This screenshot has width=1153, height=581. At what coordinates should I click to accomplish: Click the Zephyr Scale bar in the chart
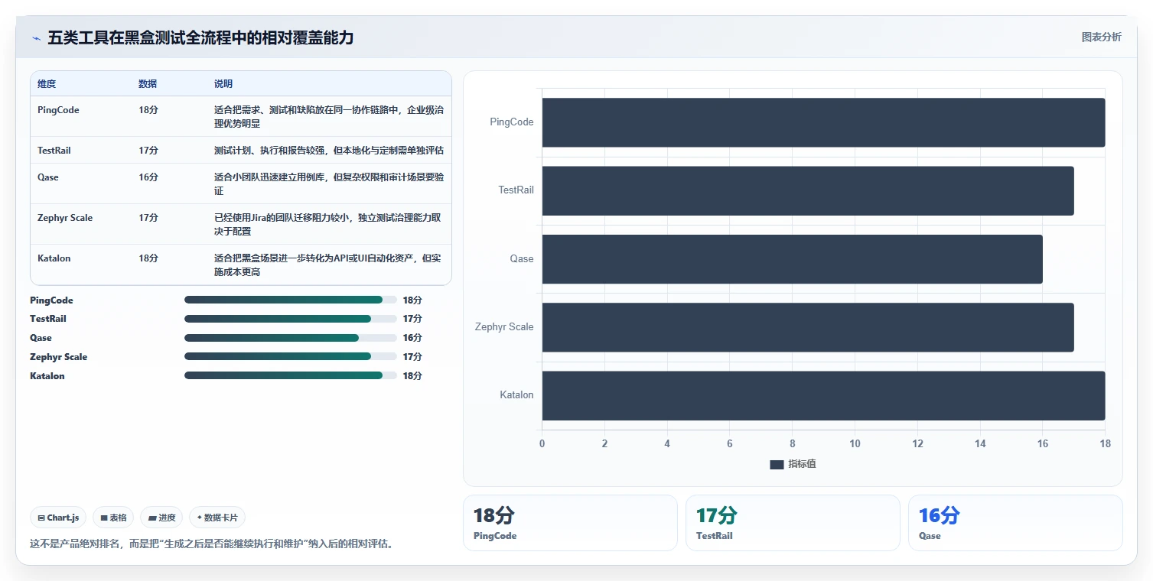pyautogui.click(x=808, y=327)
